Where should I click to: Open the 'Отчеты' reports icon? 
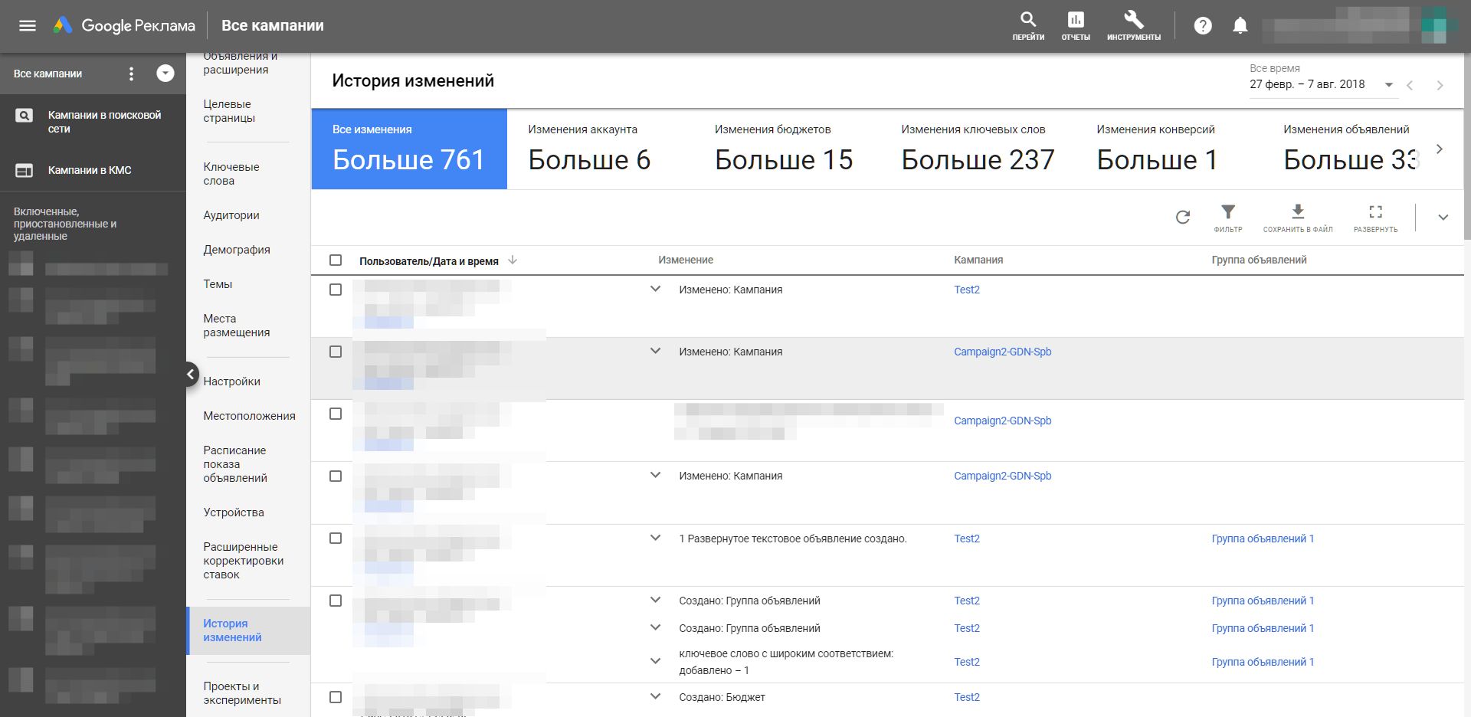pos(1076,21)
